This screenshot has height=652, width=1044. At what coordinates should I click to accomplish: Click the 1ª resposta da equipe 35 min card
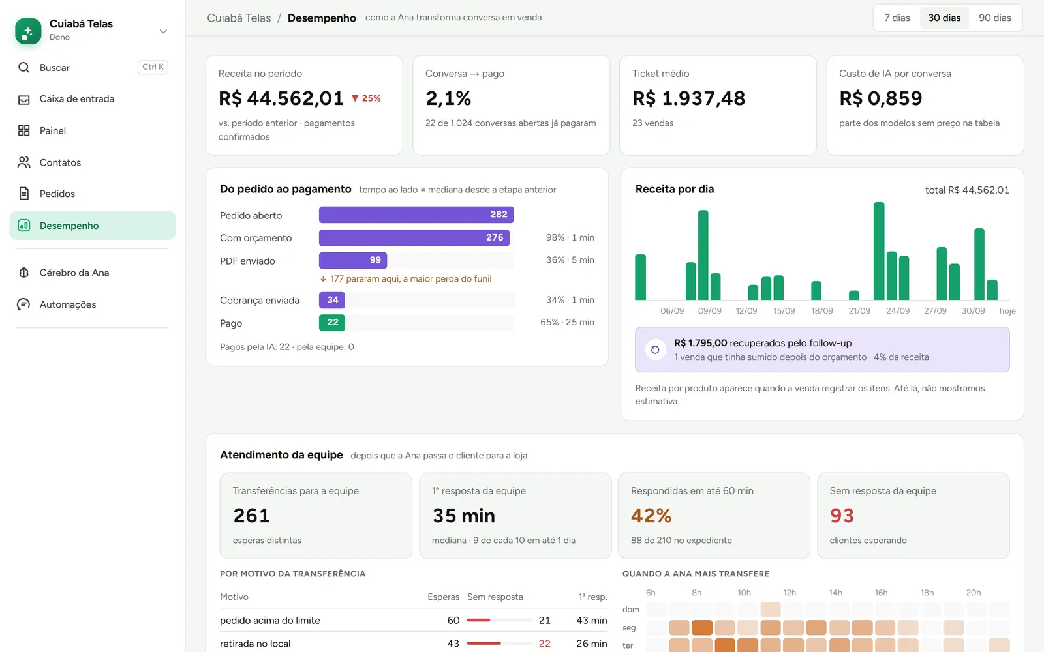point(515,516)
